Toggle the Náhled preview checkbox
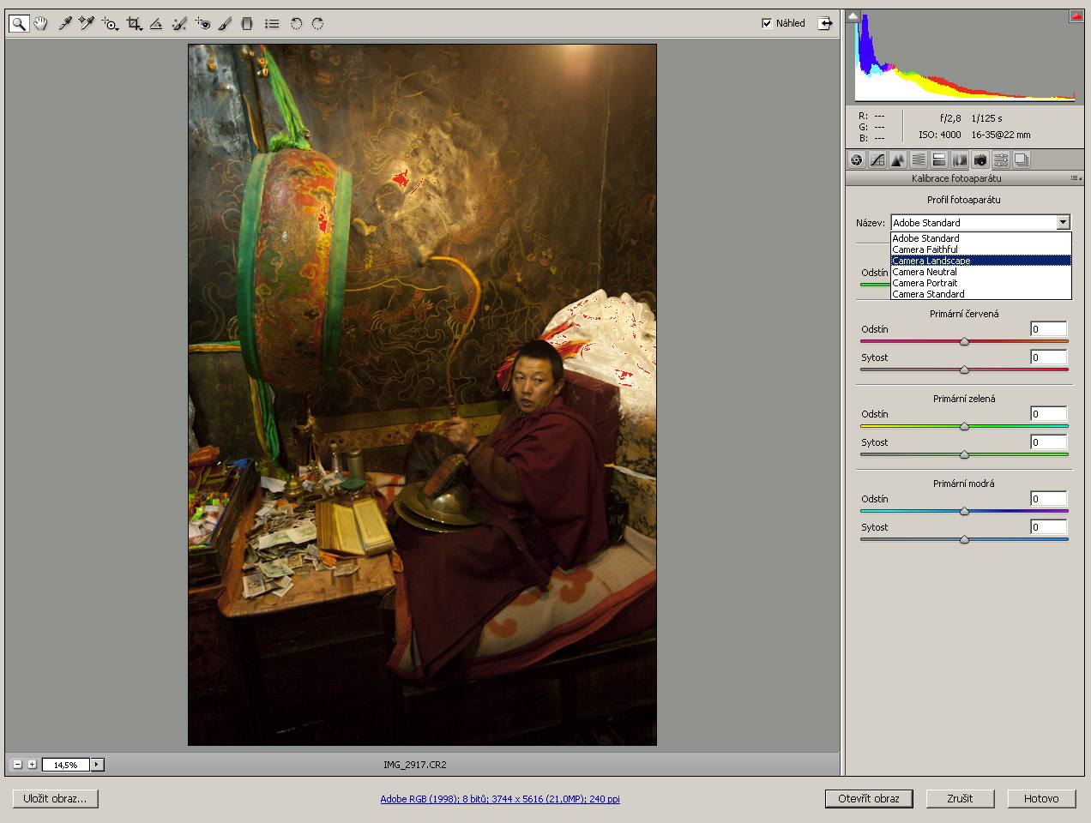Viewport: 1091px width, 823px height. coord(767,23)
